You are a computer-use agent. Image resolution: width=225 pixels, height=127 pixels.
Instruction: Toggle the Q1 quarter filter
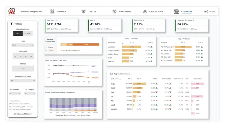point(15,56)
